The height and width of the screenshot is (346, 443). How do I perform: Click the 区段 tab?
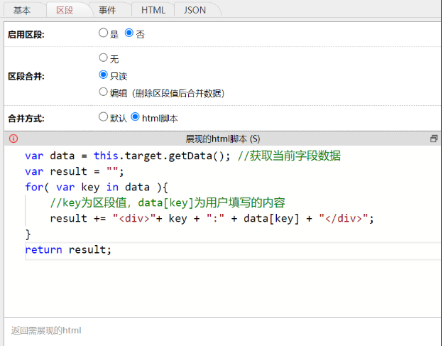(65, 10)
